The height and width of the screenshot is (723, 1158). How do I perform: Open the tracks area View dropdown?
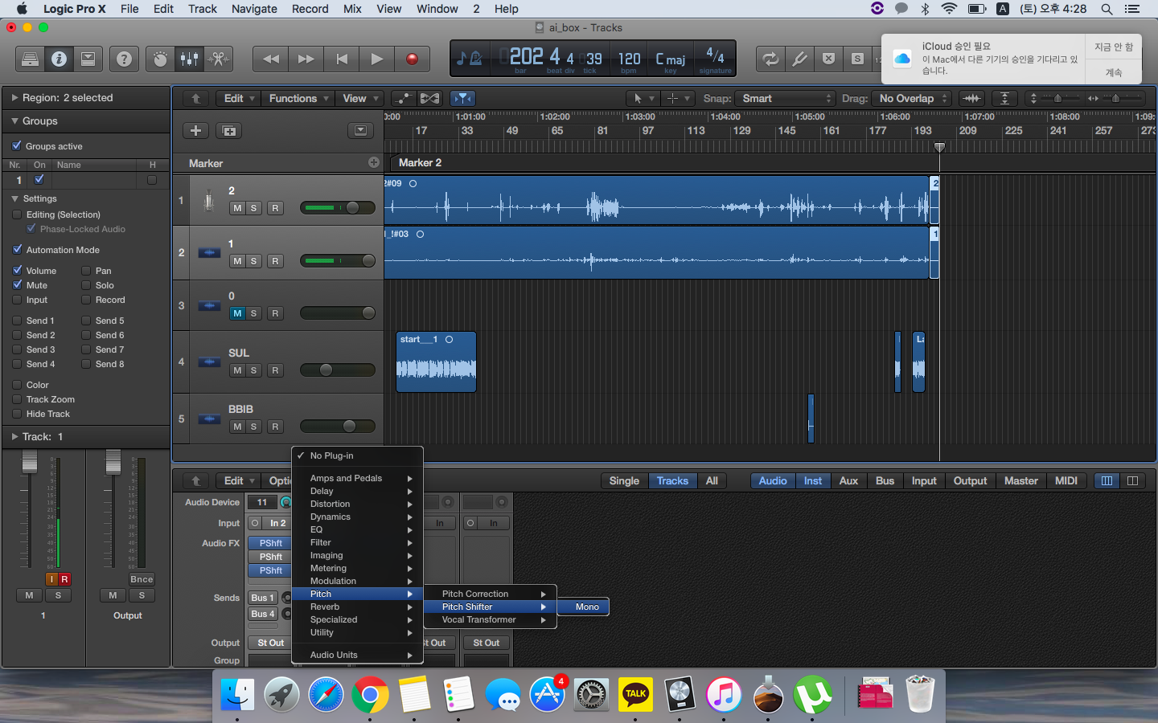coord(359,98)
